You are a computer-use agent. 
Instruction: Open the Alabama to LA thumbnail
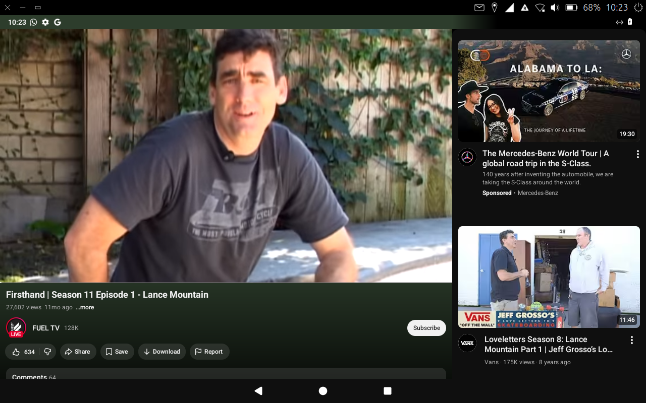[549, 91]
